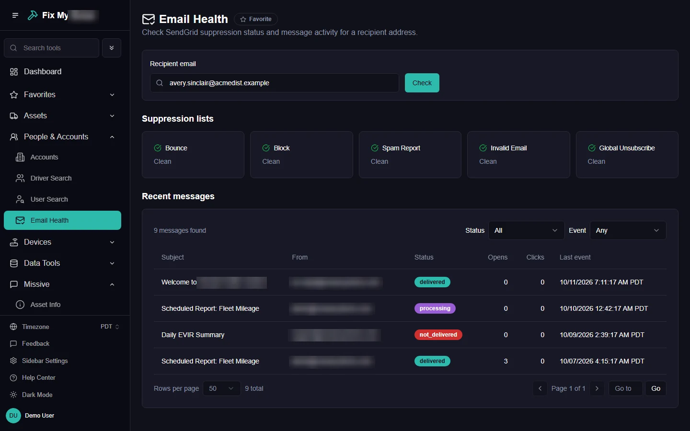This screenshot has width=690, height=431.
Task: Open the Dashboard grid icon
Action: click(14, 72)
